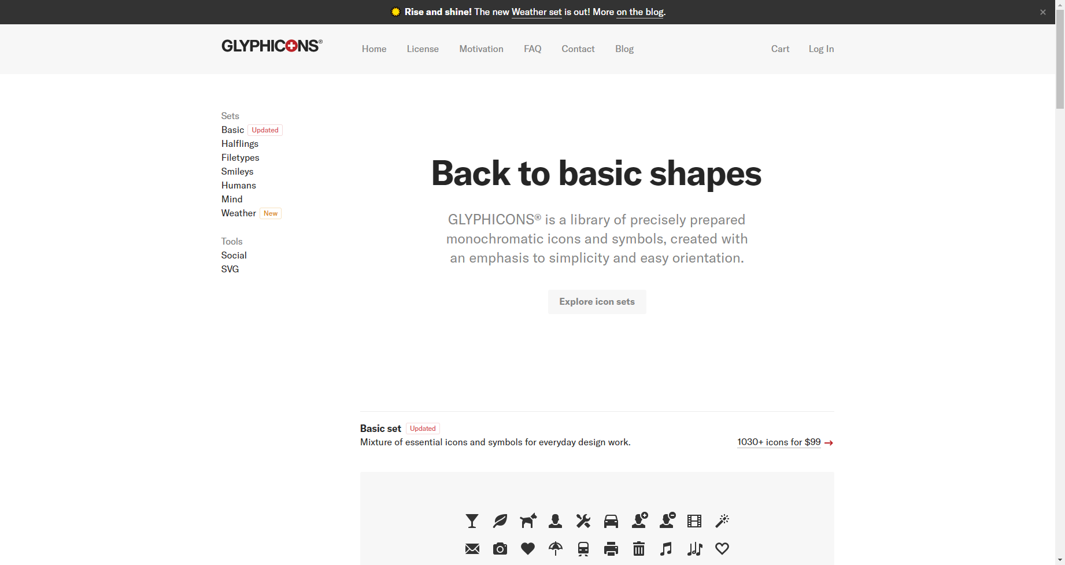Open the FAQ nav item

[x=532, y=49]
